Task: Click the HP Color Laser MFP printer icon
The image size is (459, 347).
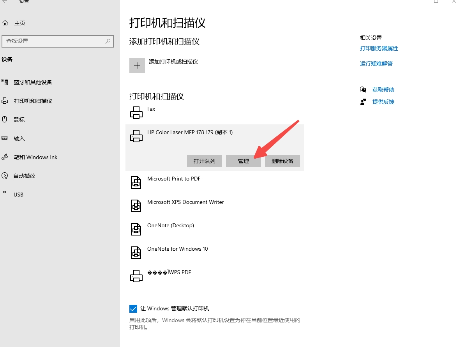Action: click(136, 136)
